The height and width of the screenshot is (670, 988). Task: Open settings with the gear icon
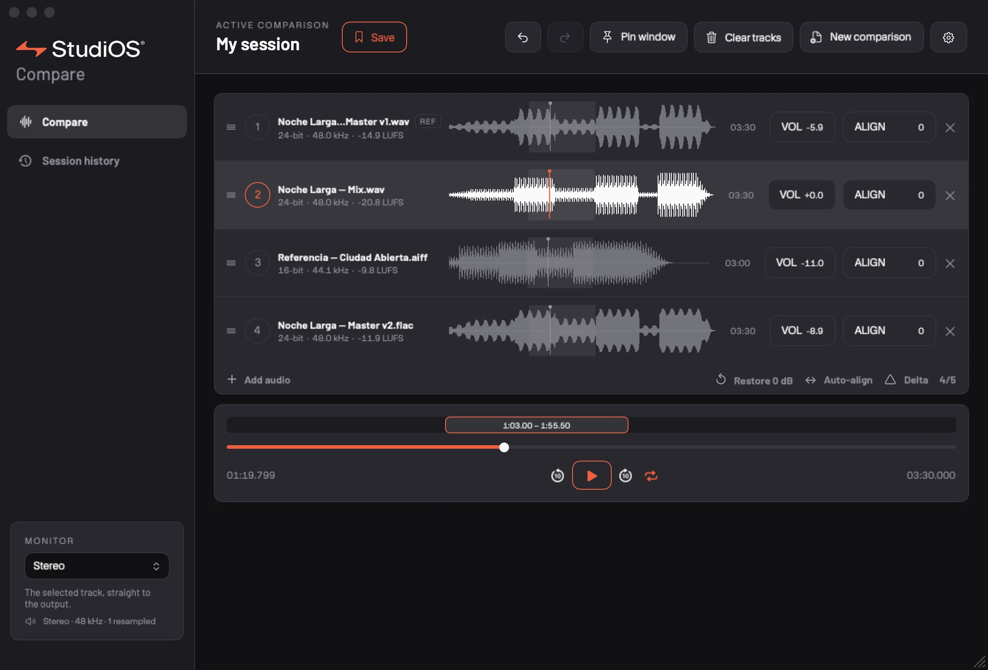point(948,37)
